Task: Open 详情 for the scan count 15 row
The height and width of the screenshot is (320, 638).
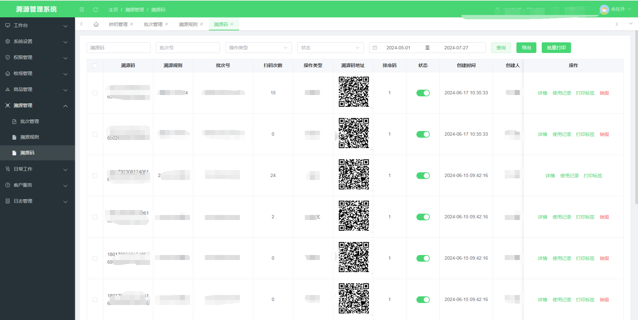Action: (542, 93)
